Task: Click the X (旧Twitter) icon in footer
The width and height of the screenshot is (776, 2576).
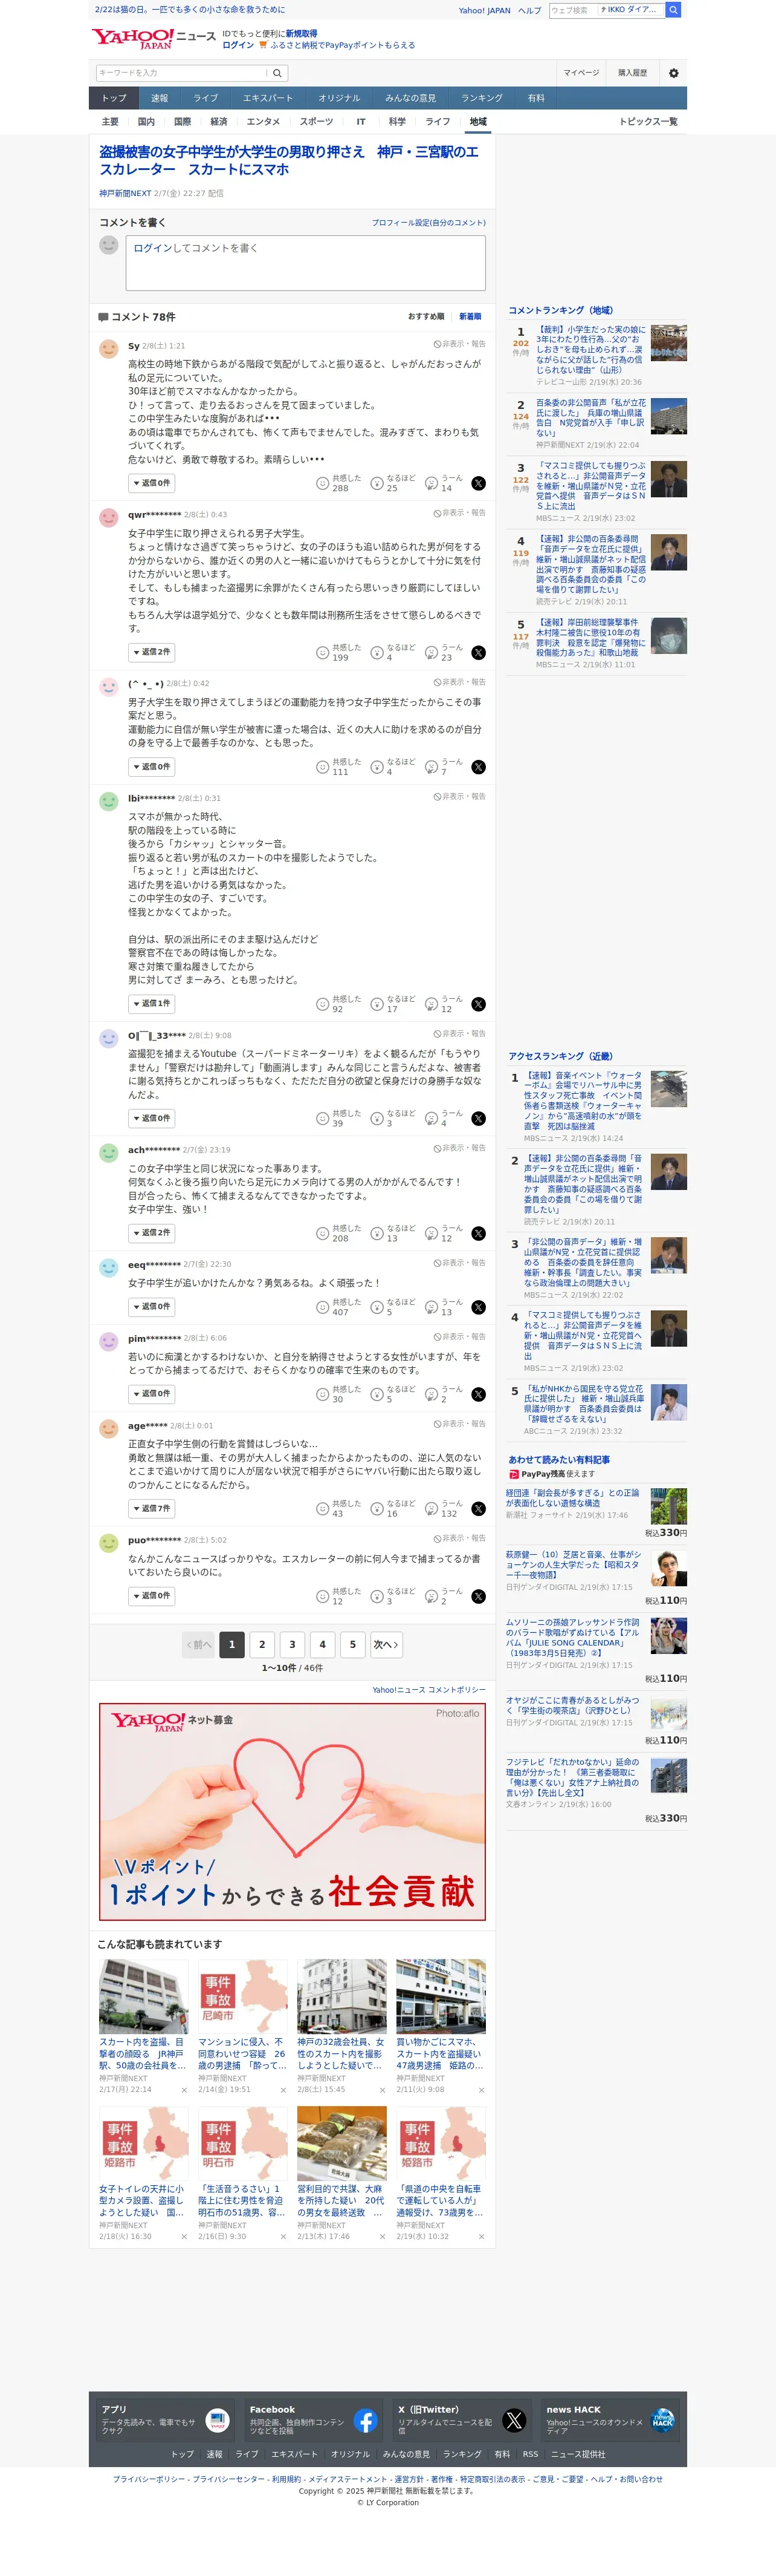Action: 514,2421
